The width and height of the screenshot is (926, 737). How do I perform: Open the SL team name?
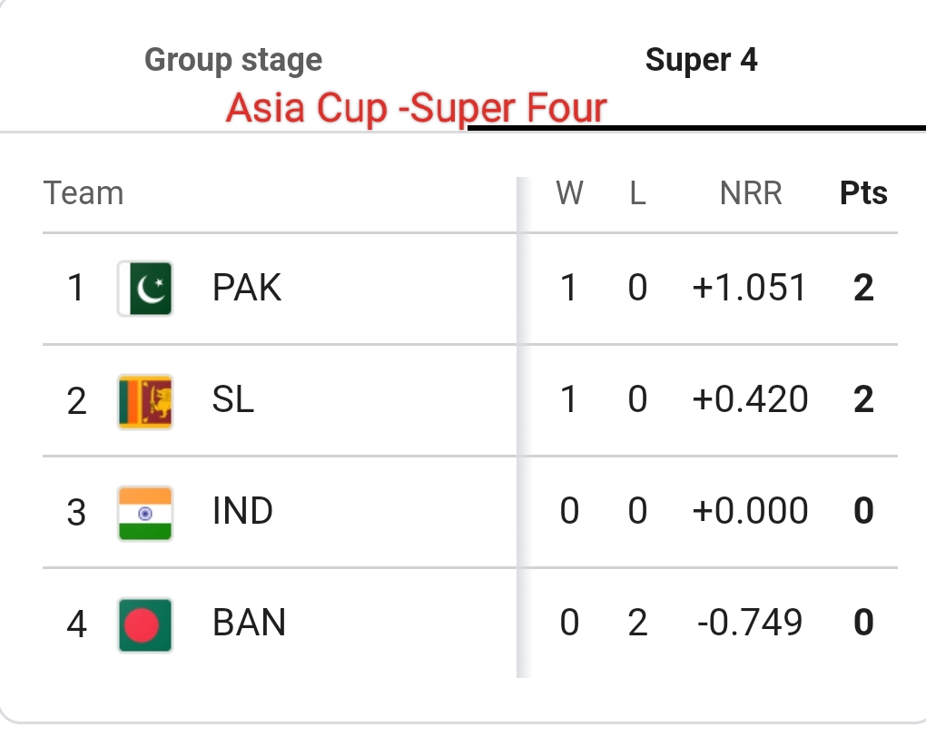[233, 399]
